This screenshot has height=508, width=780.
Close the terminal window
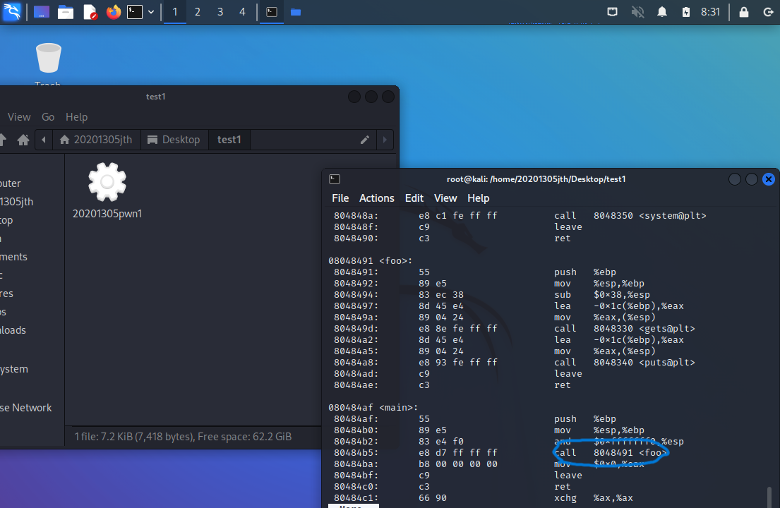tap(769, 179)
